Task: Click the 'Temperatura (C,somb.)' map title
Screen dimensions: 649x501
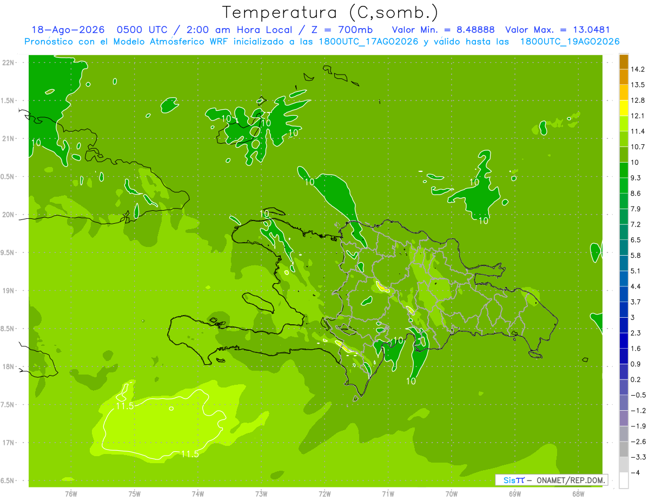Action: coord(330,13)
